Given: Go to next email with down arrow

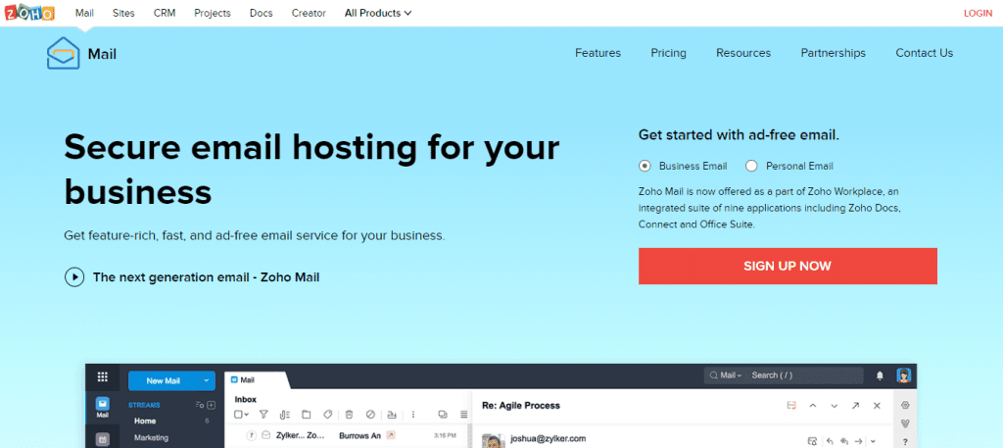Looking at the screenshot, I should (x=835, y=406).
